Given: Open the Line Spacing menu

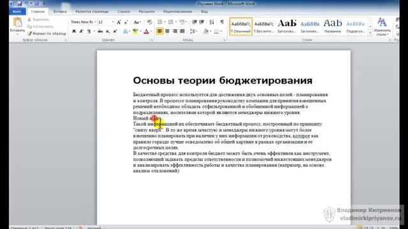Looking at the screenshot, I should tap(193, 31).
